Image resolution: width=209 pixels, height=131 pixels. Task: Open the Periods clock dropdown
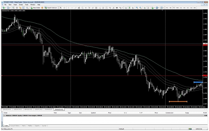click(x=159, y=8)
